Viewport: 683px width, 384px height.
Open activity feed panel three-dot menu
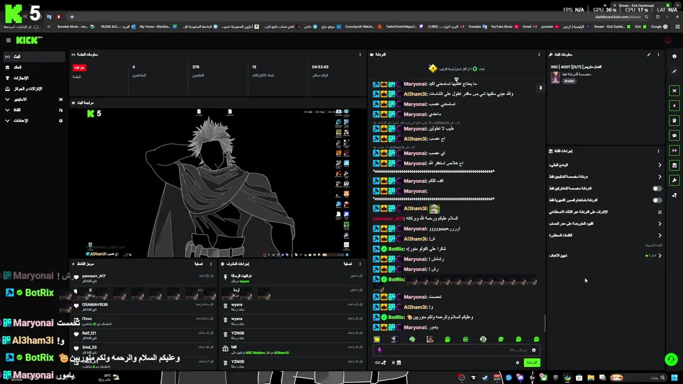211,263
